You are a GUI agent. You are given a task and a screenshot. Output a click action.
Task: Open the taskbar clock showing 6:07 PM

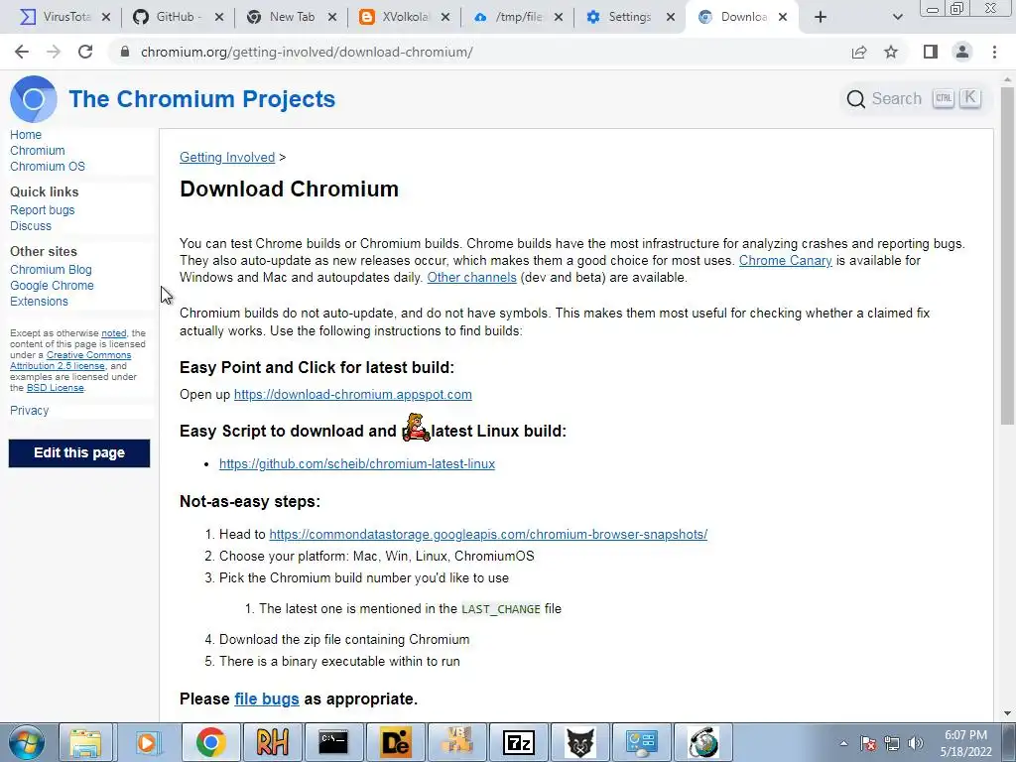tap(965, 743)
